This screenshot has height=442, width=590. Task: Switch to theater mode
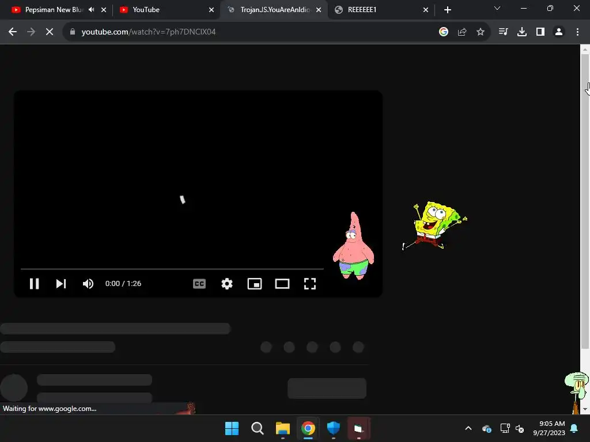tap(282, 284)
